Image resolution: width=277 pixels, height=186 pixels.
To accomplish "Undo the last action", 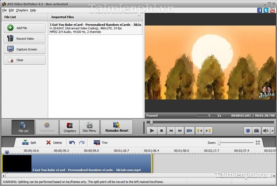I will [x=72, y=142].
